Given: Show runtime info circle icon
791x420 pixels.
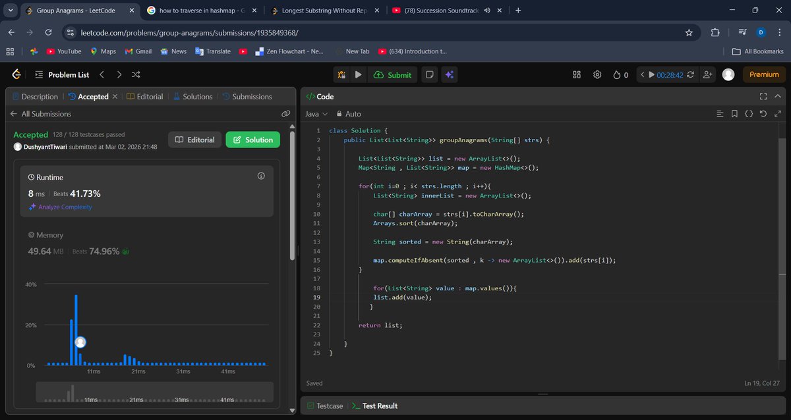Looking at the screenshot, I should click(x=261, y=176).
